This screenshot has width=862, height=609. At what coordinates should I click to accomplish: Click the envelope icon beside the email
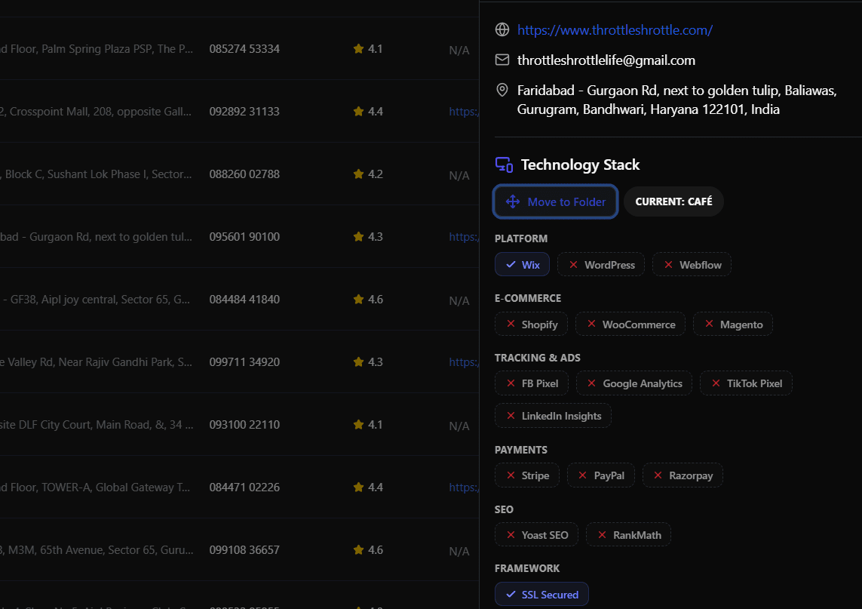point(502,60)
